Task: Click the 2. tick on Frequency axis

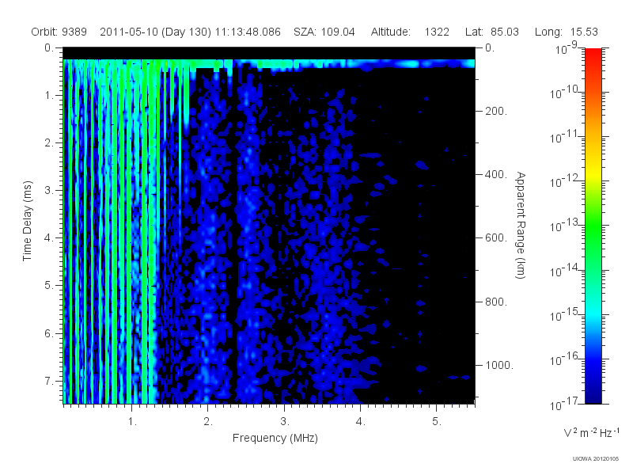Action: 208,422
